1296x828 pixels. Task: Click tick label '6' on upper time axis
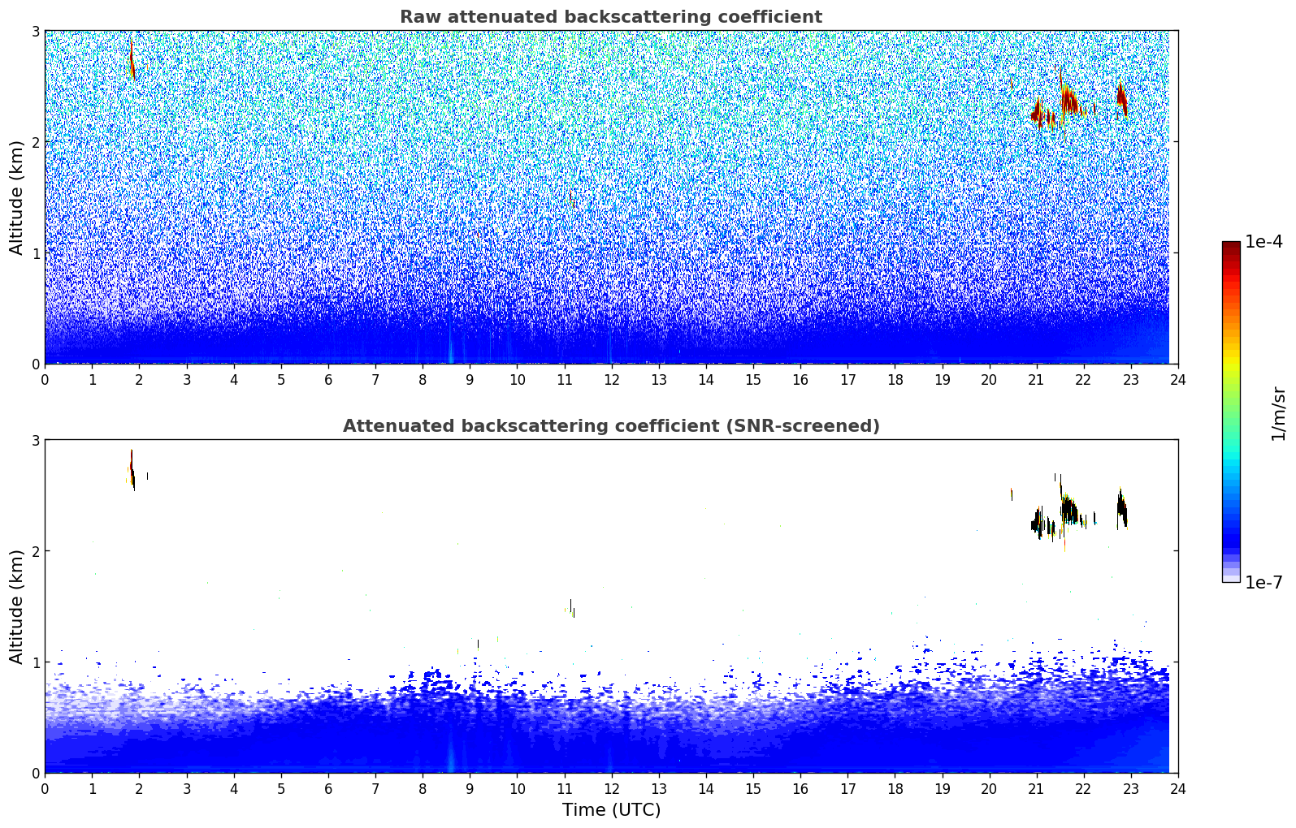(328, 379)
